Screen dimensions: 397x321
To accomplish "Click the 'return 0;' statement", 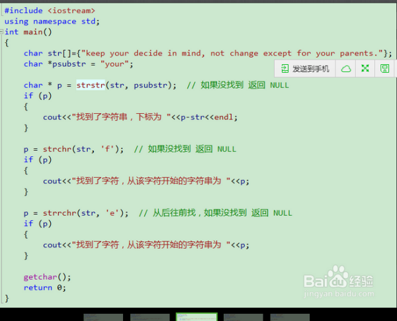I will 45,287.
